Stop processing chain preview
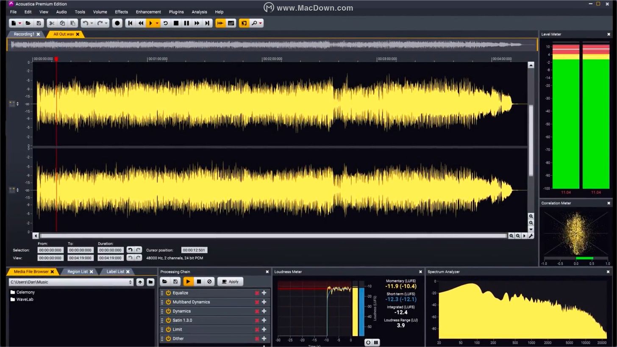The width and height of the screenshot is (617, 347). [x=199, y=281]
